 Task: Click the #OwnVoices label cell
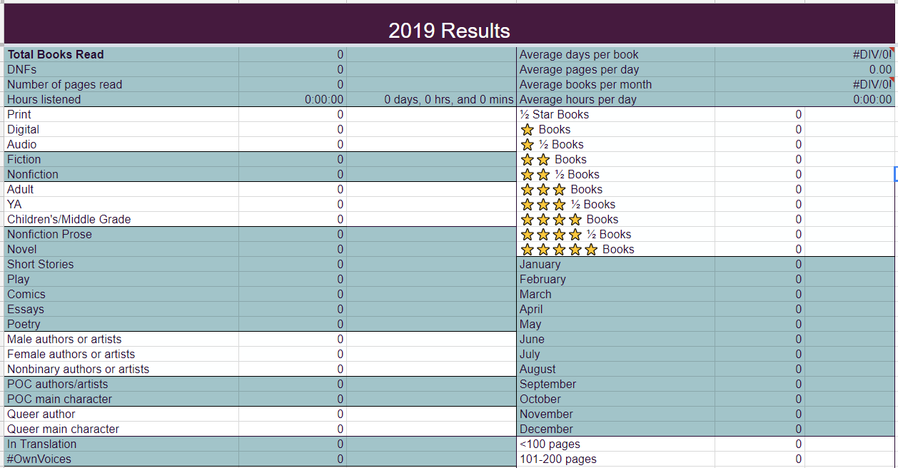click(121, 459)
